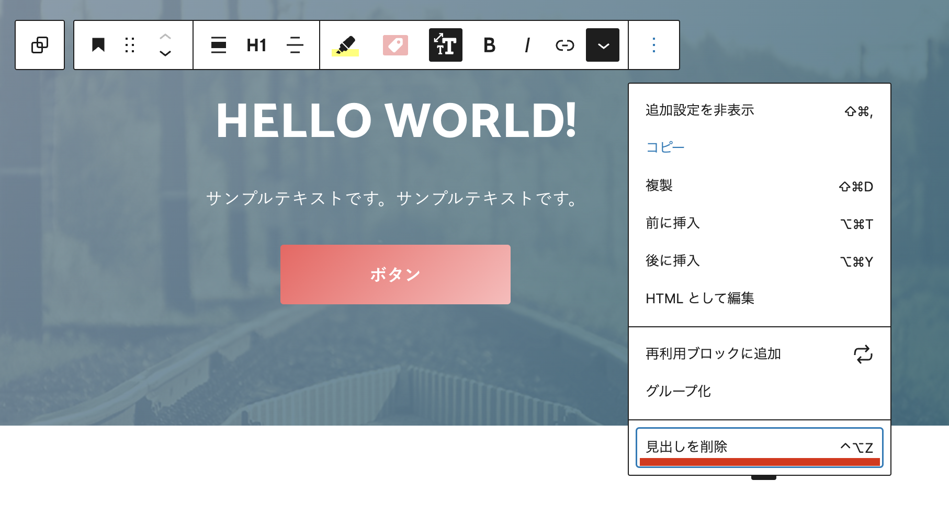Click the 複製 menu entry

pos(660,185)
